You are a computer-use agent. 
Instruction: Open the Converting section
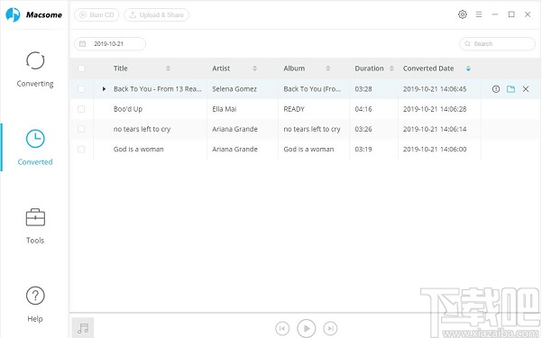tap(35, 69)
